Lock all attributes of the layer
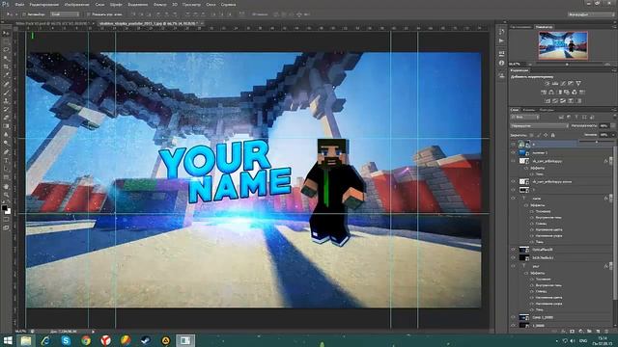 tap(553, 135)
